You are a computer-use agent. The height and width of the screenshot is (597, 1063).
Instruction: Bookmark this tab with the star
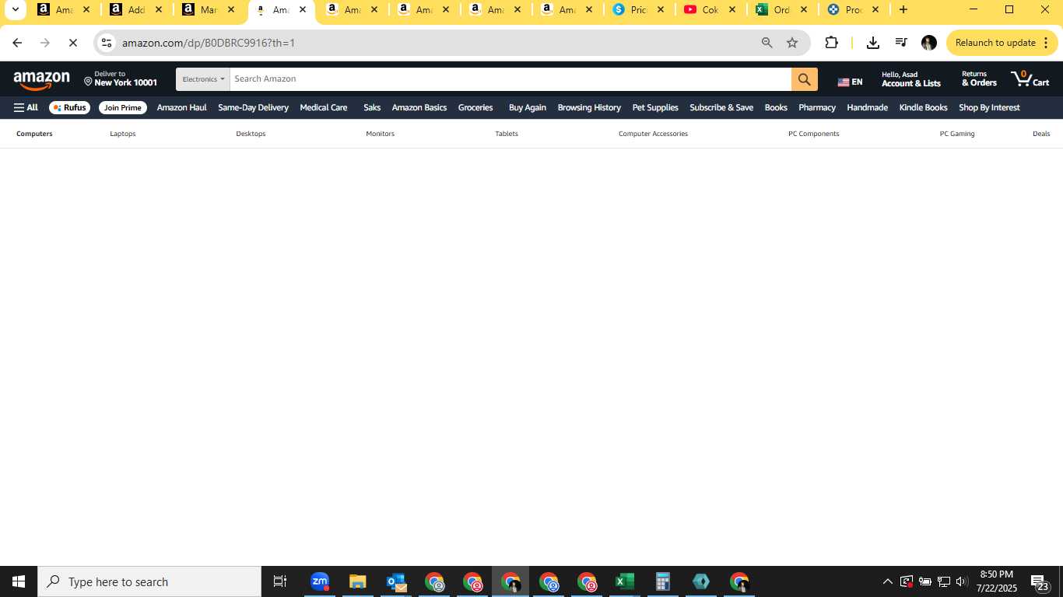tap(792, 43)
